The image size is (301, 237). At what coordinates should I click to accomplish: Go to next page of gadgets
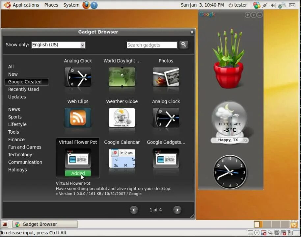(x=178, y=210)
